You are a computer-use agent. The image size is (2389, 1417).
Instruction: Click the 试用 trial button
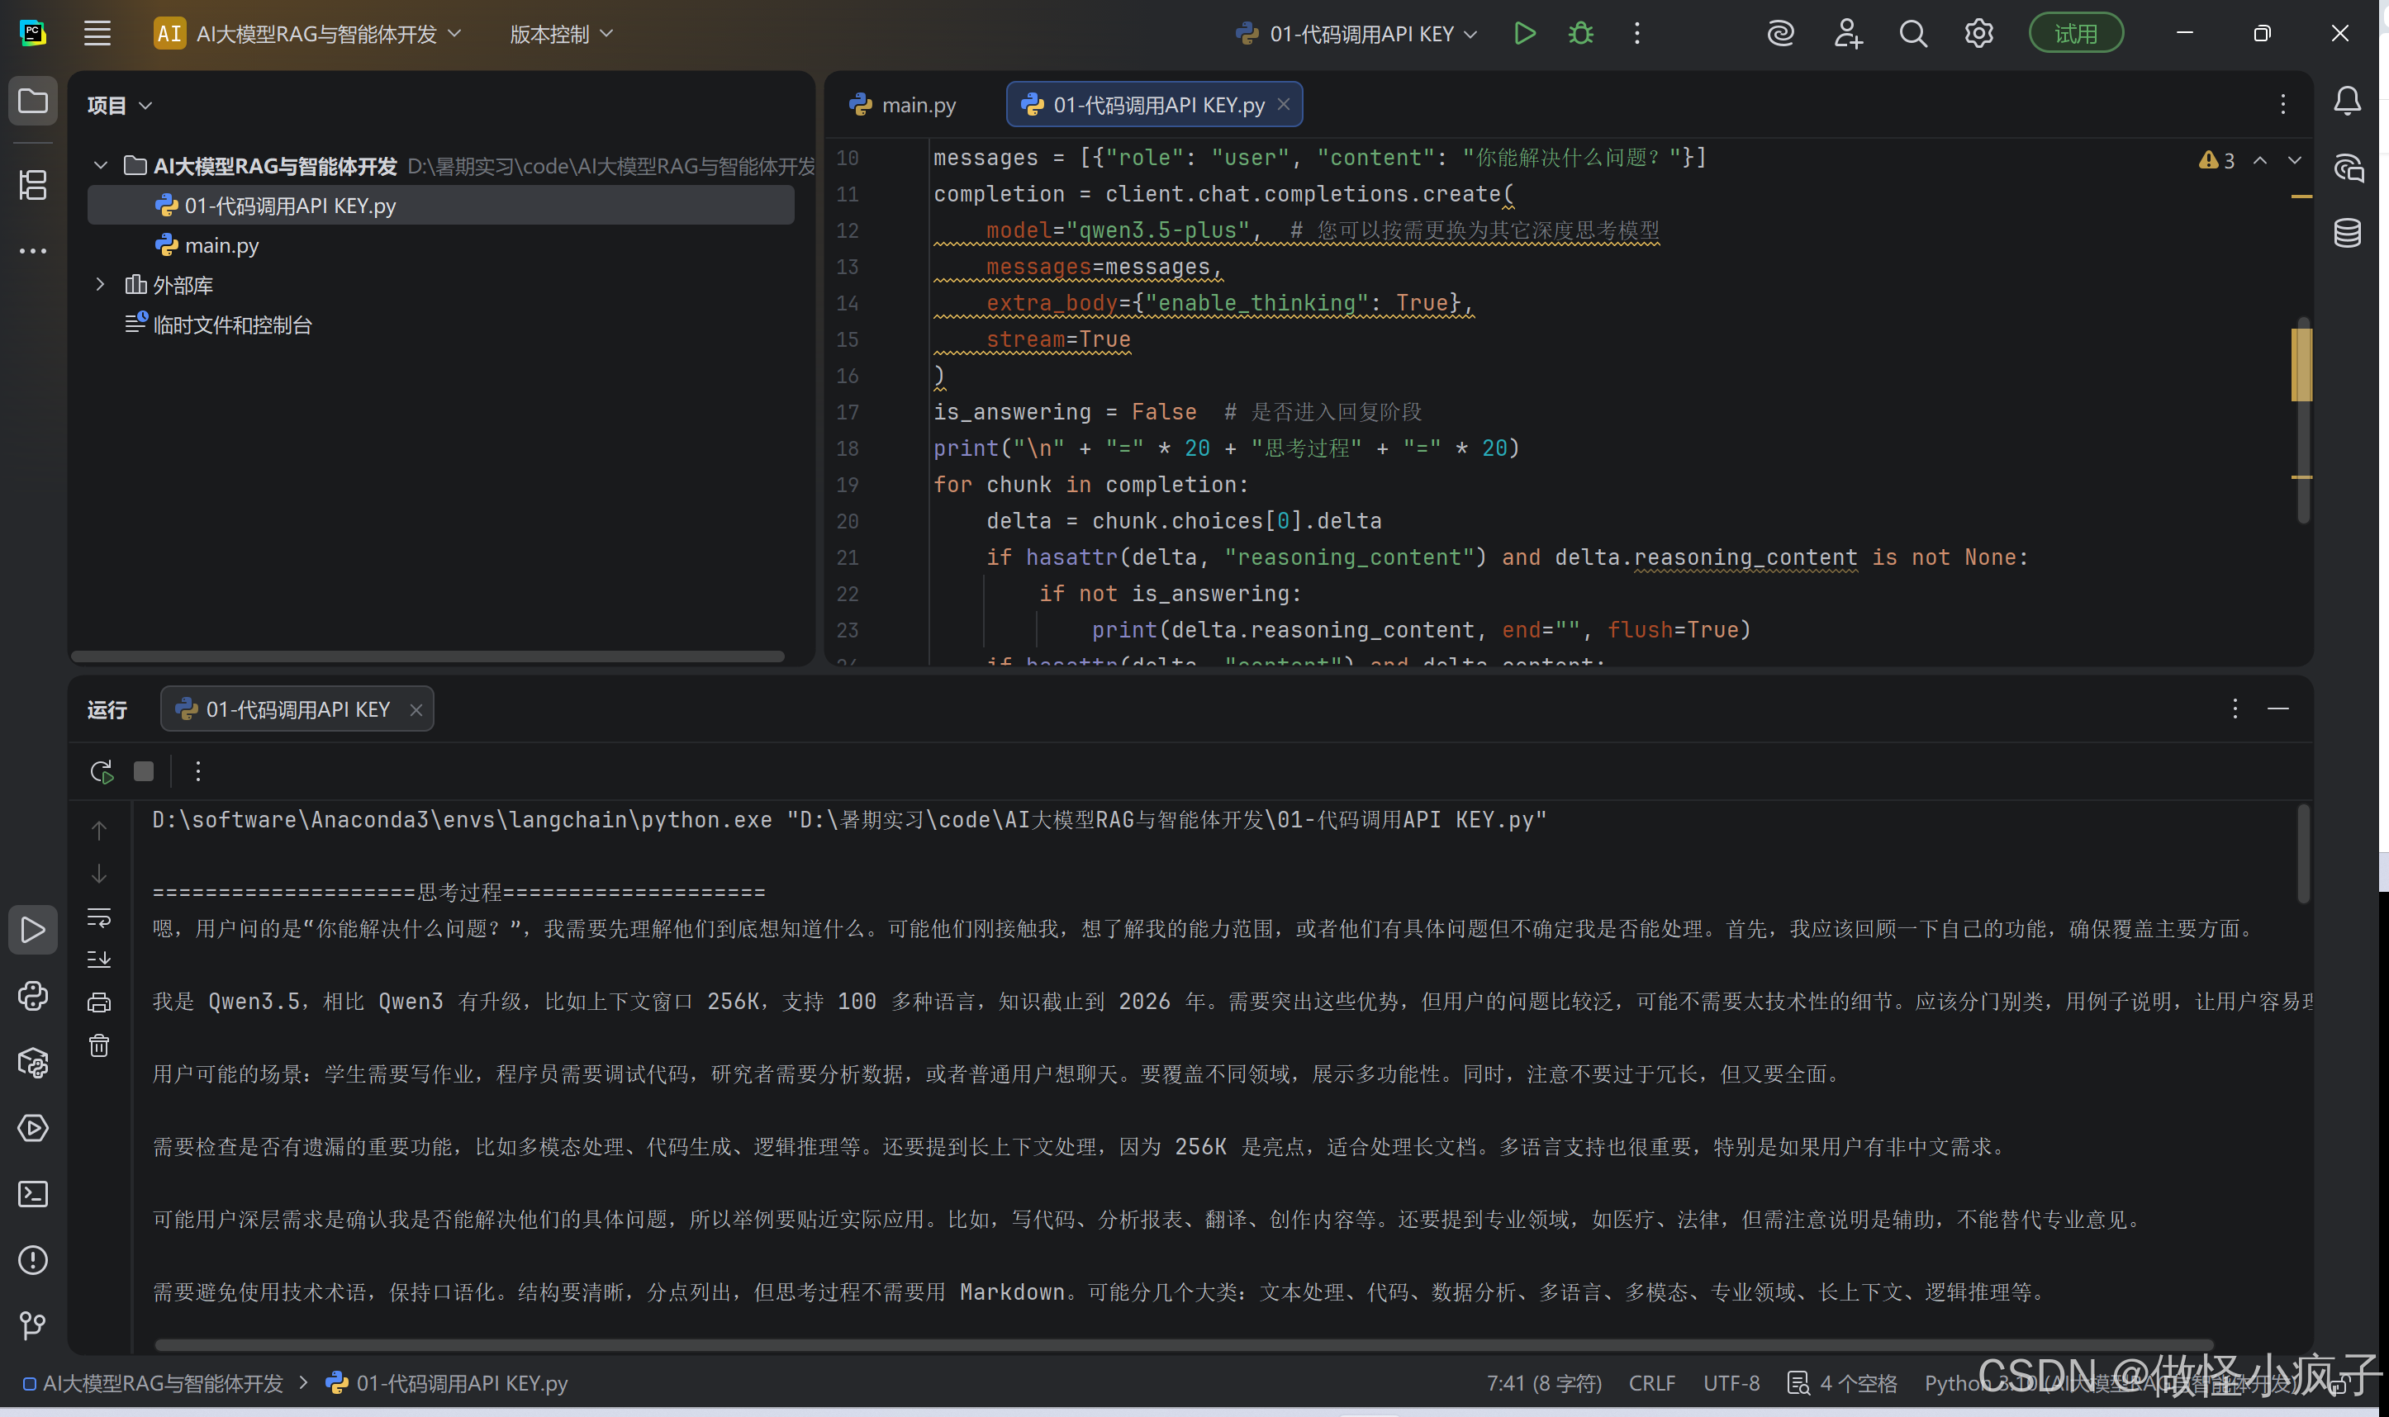tap(2075, 35)
